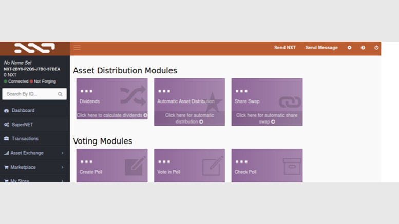Click the Asset Distribution Modules heading

pyautogui.click(x=125, y=70)
